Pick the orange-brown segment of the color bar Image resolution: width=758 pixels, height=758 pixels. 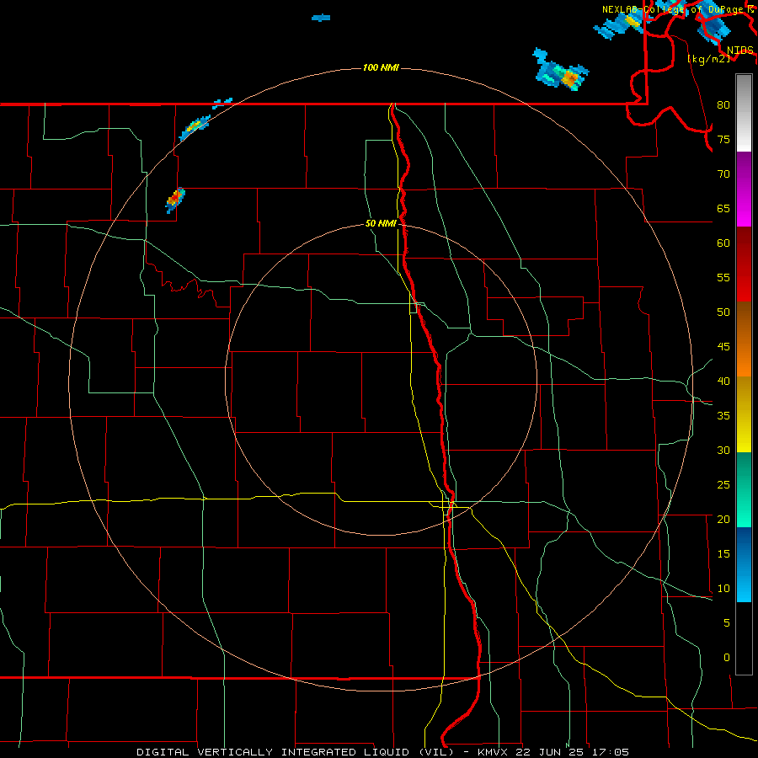coord(744,339)
